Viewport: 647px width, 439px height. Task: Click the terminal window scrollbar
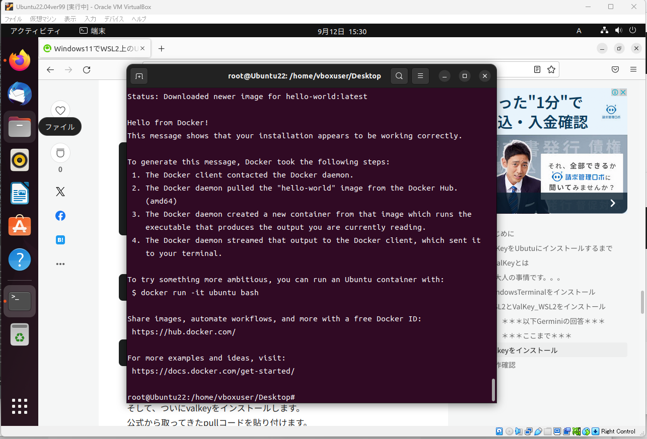point(493,390)
